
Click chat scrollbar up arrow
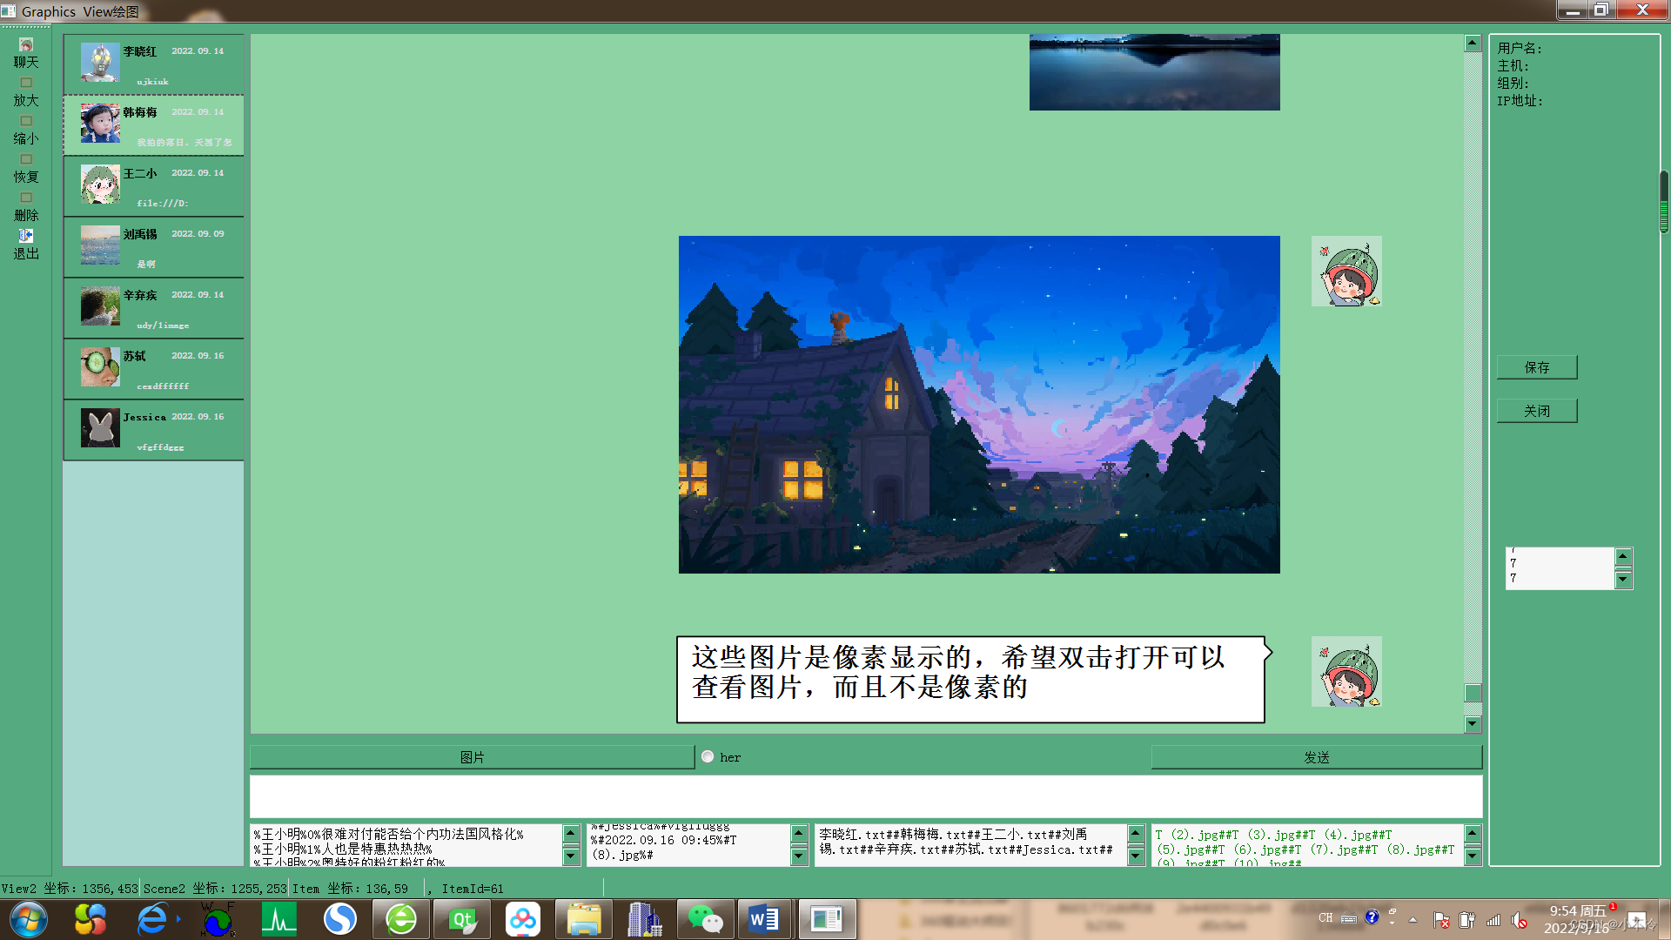click(1473, 43)
